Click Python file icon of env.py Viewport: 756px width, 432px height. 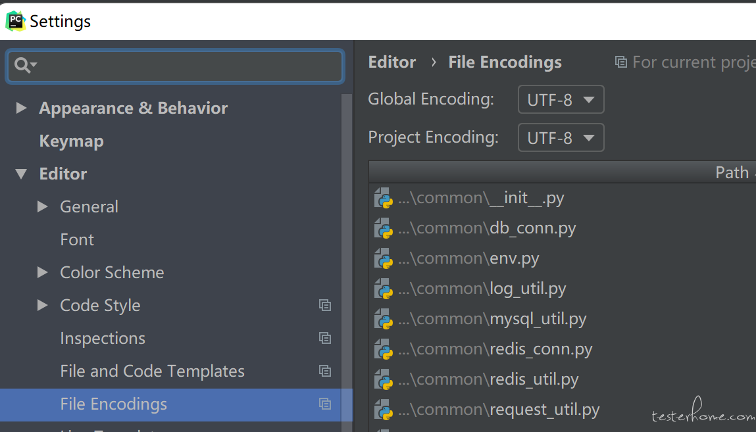(384, 259)
